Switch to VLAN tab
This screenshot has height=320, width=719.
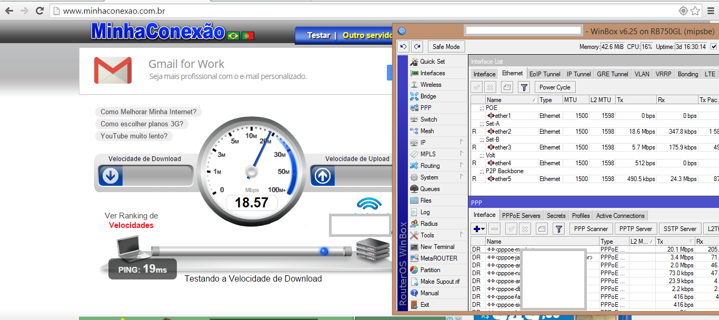coord(642,74)
